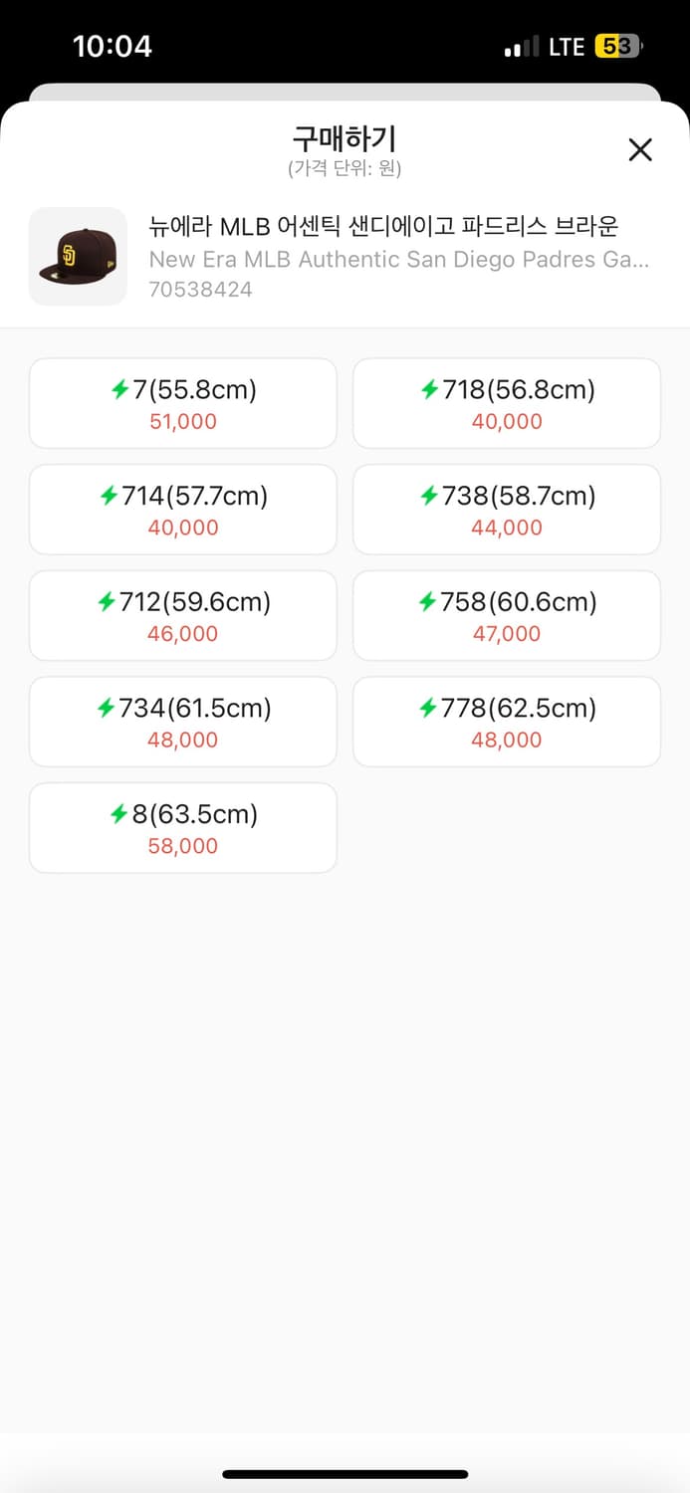The width and height of the screenshot is (690, 1493).
Task: Select size 712 (59.6cm) option
Action: (x=183, y=615)
